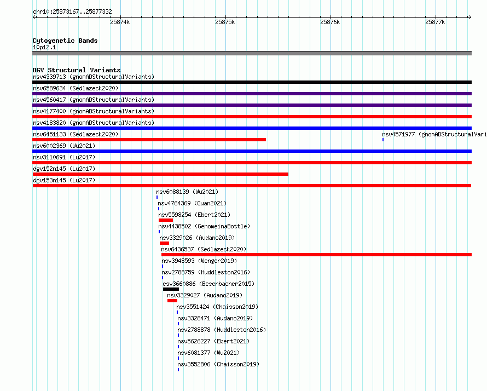Open the nsv4183820 variant label
Viewport: 487px width, 391px height.
click(x=94, y=123)
